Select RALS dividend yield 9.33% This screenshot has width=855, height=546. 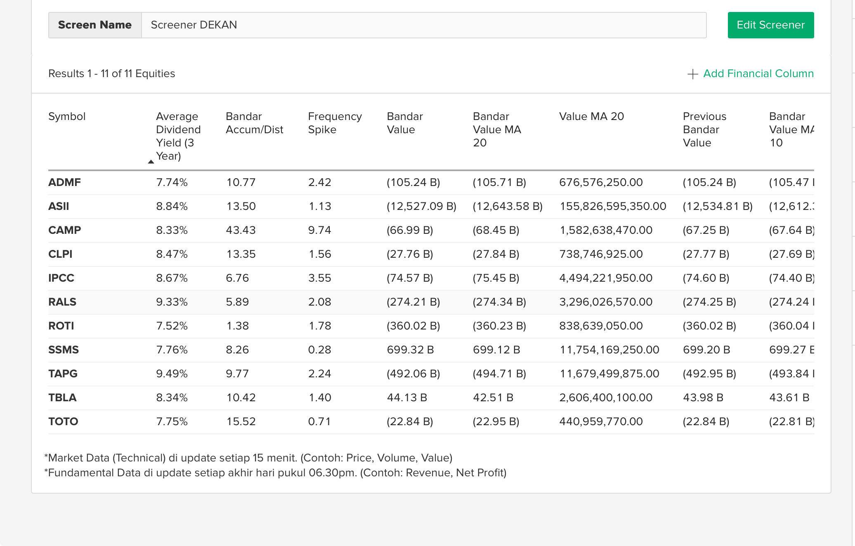coord(172,302)
